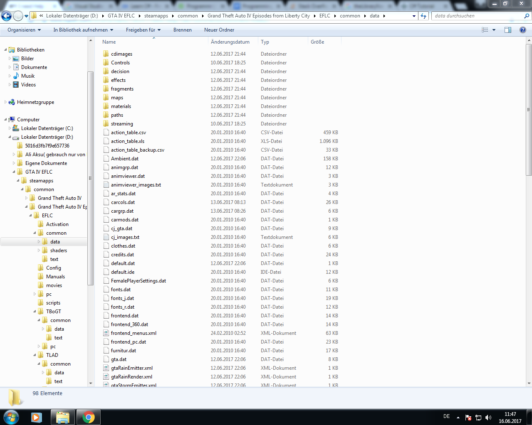
Task: Select the Musik library icon
Action: click(16, 76)
